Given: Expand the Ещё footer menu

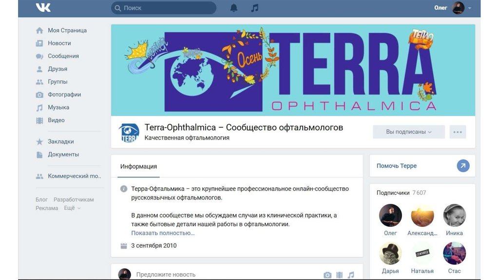Looking at the screenshot, I should 72,208.
